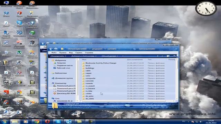Sort by Дата изменения column header
Image resolution: width=221 pixels, height=124 pixels.
click(x=135, y=60)
